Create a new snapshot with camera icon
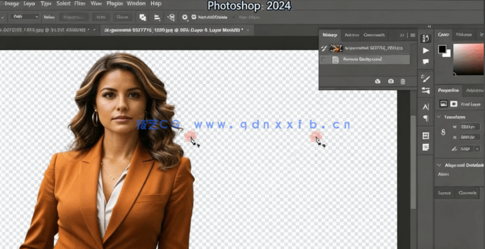This screenshot has width=485, height=249. (391, 81)
